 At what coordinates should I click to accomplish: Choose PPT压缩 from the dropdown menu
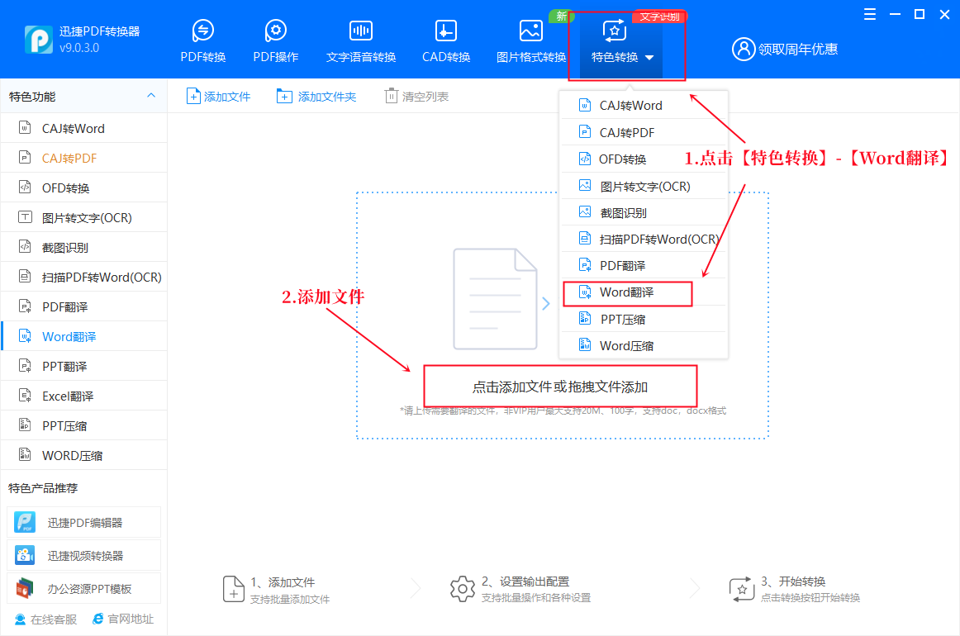coord(644,319)
